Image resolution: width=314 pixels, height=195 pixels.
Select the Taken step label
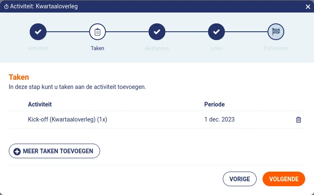[x=98, y=48]
